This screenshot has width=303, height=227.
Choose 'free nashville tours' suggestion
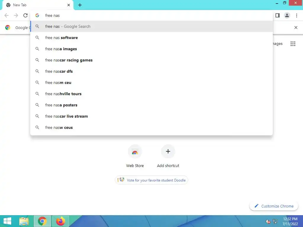[x=151, y=94]
